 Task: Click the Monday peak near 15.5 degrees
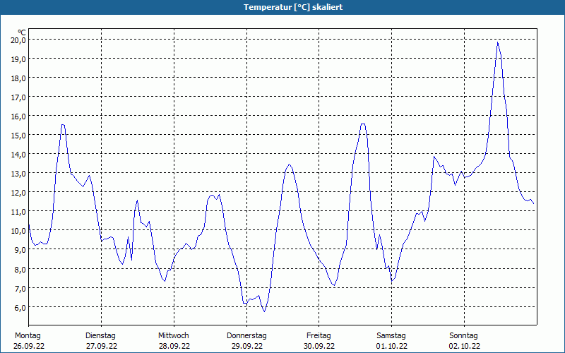(63, 125)
